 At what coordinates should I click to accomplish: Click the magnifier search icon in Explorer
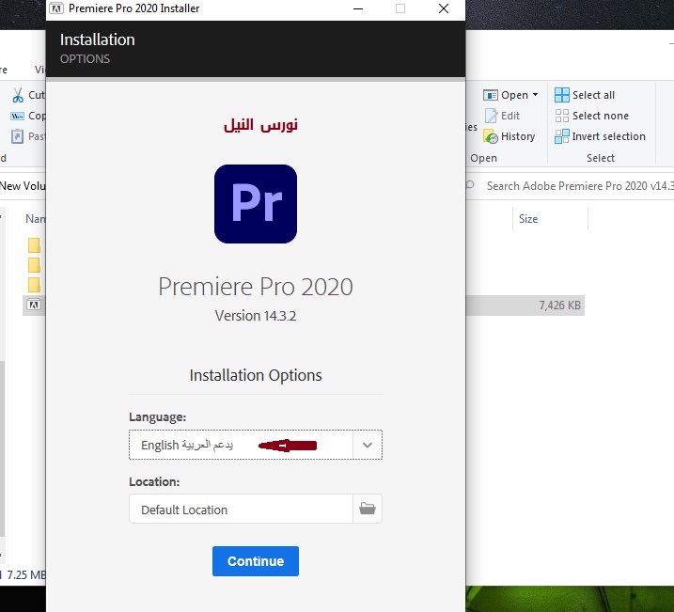click(470, 185)
